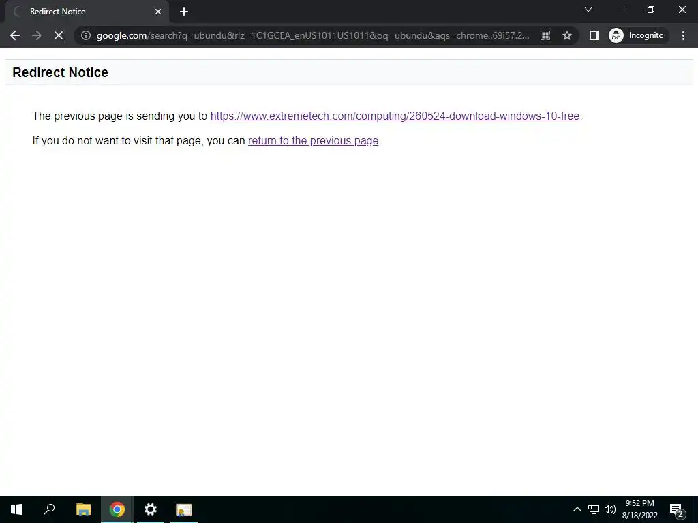This screenshot has height=523, width=698.
Task: Follow the extremetech.com download-windows-10-free link
Action: [x=395, y=116]
